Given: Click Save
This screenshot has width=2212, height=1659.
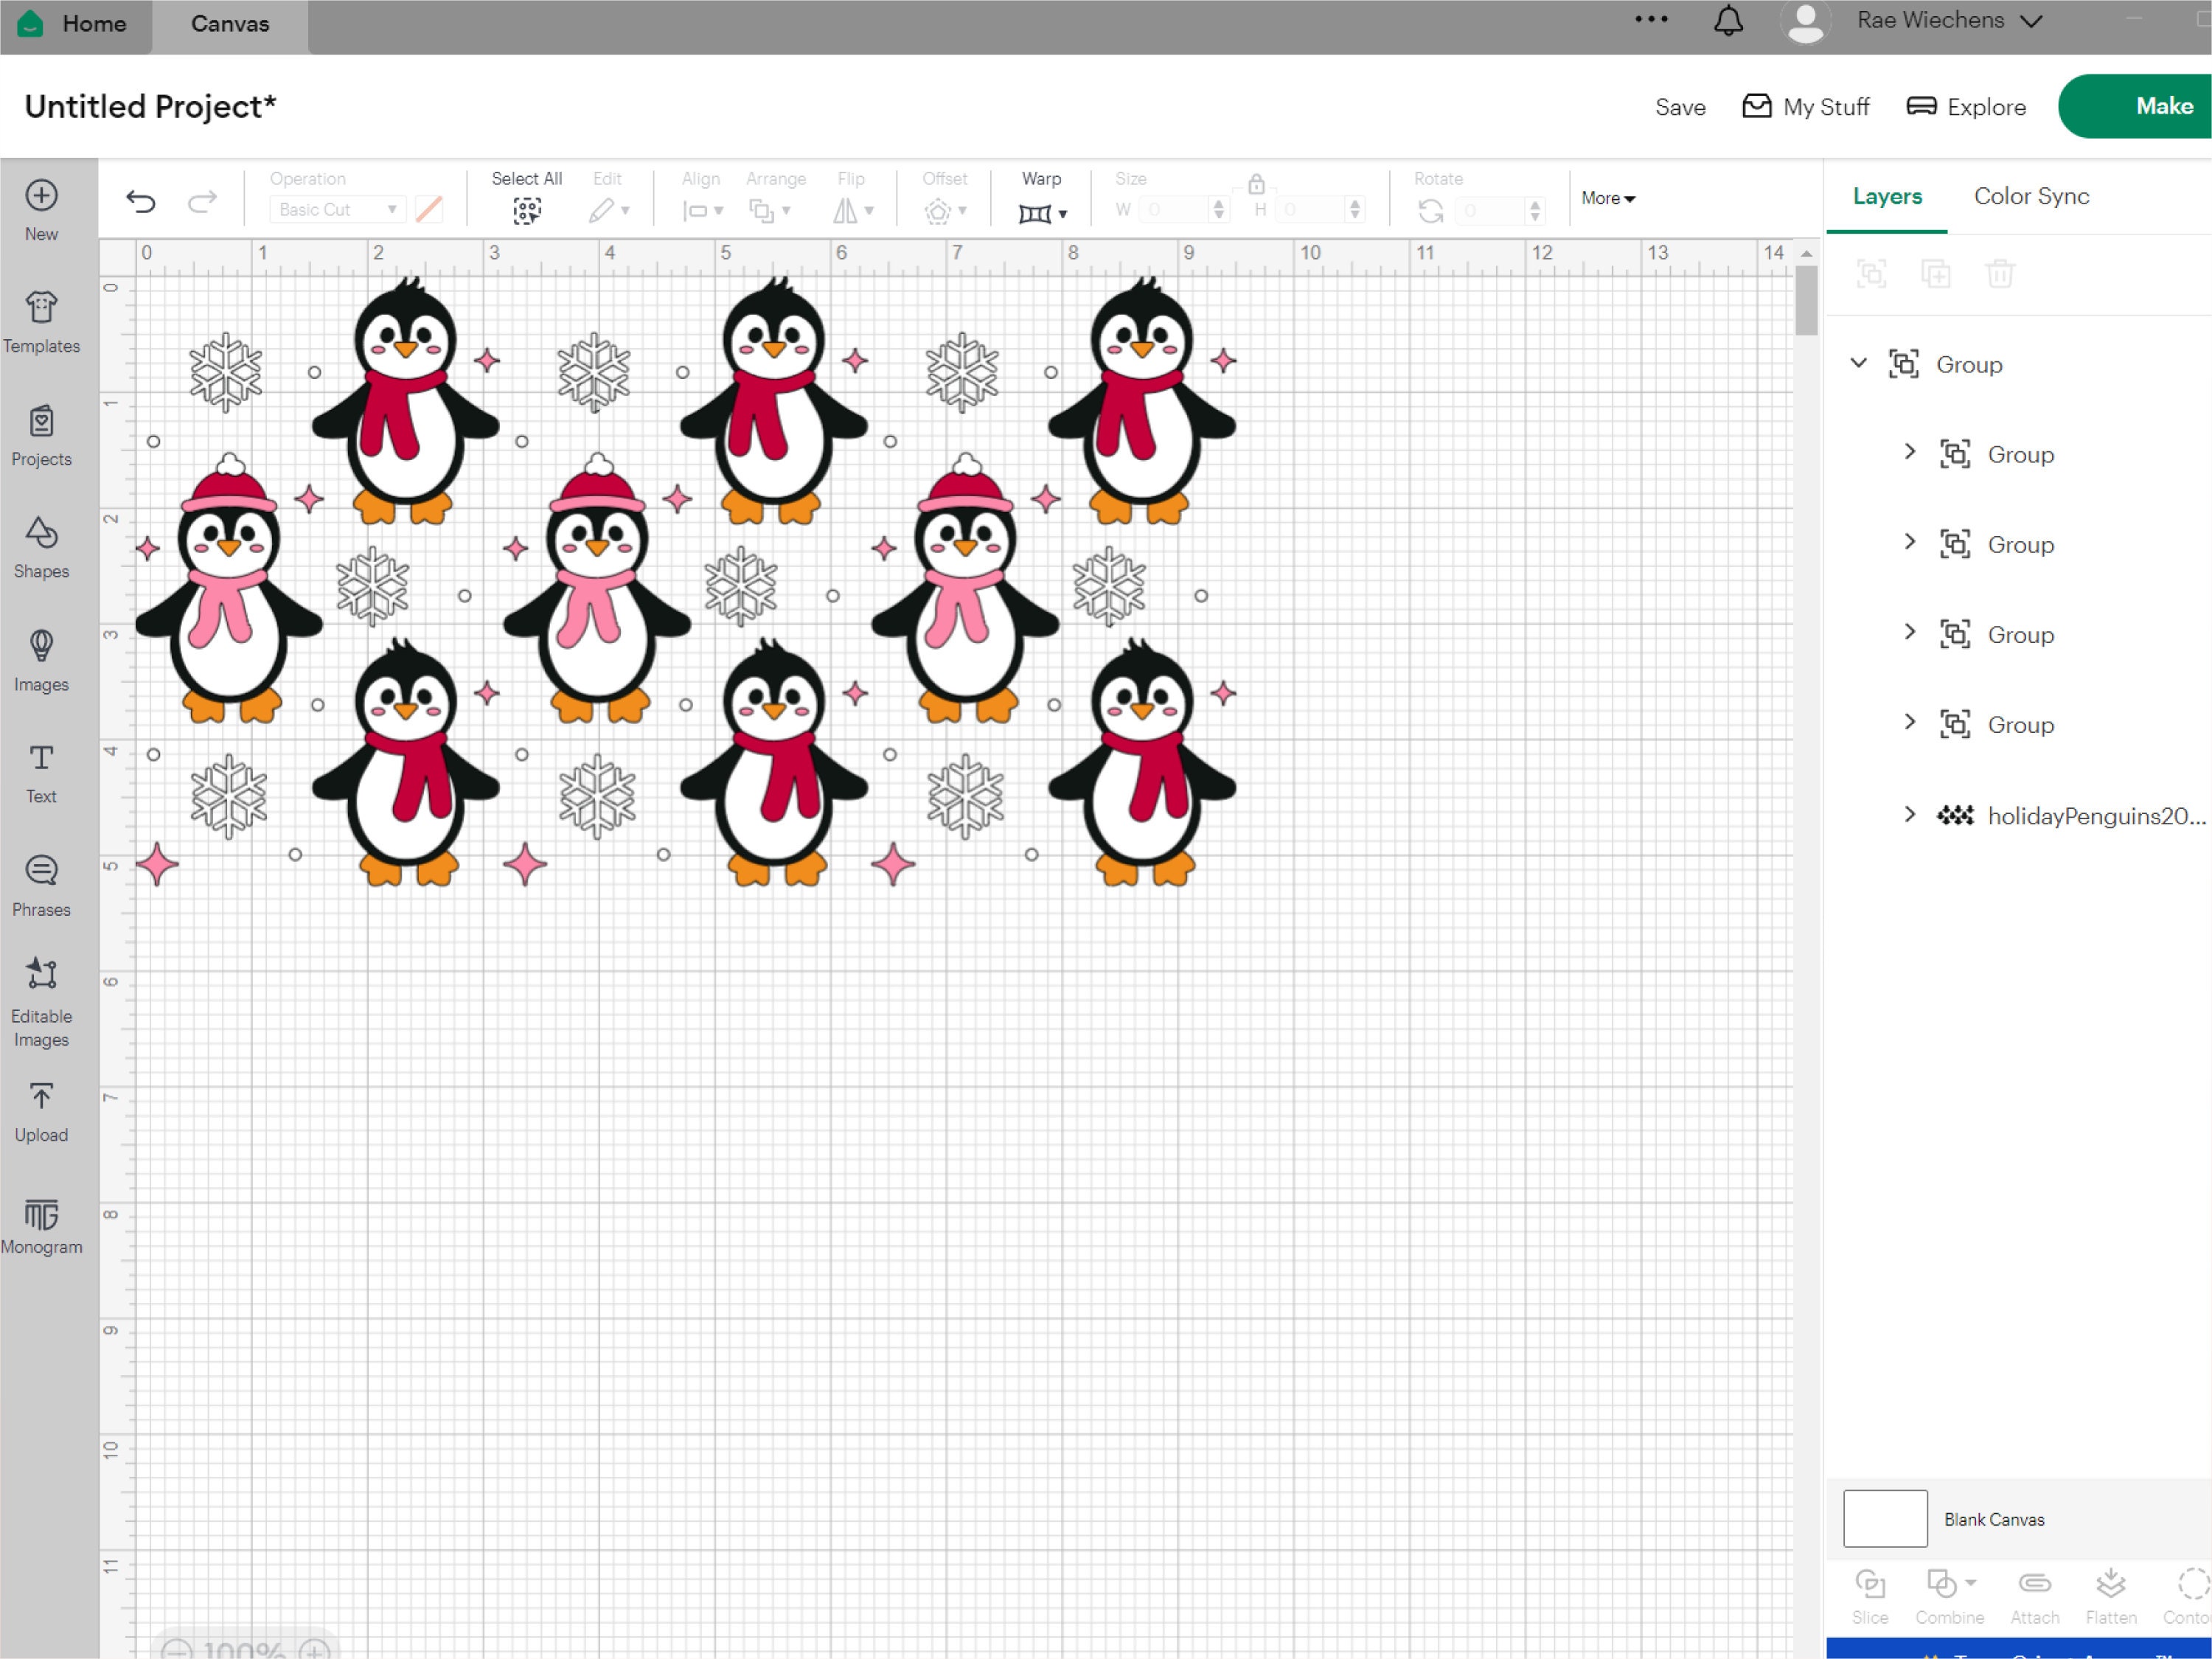Looking at the screenshot, I should point(1680,107).
